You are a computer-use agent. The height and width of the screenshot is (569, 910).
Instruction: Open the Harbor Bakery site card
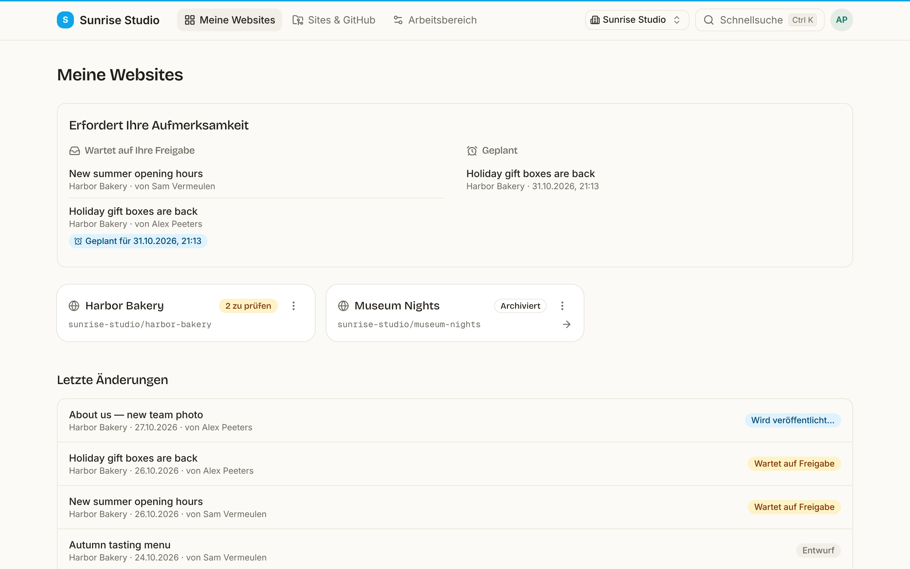point(186,313)
